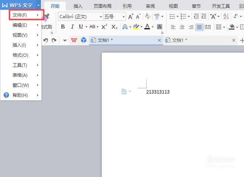Click the paste options icon in document
The image size is (244, 177).
124,91
